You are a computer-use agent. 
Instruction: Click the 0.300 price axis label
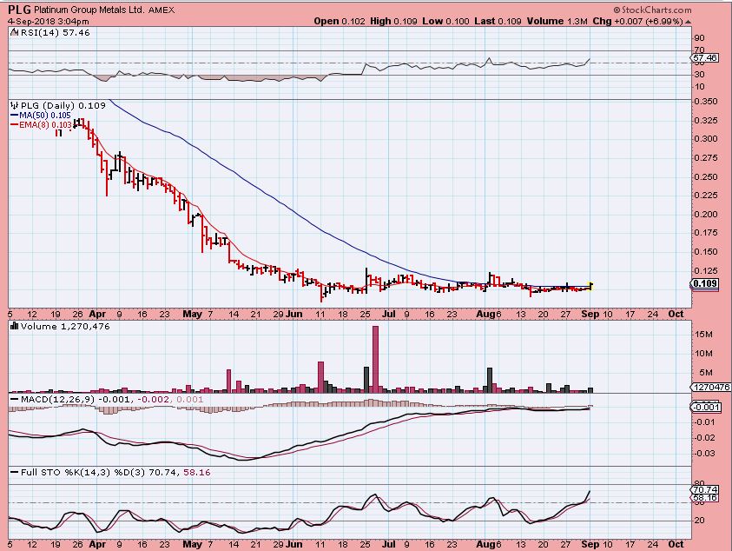[705, 139]
